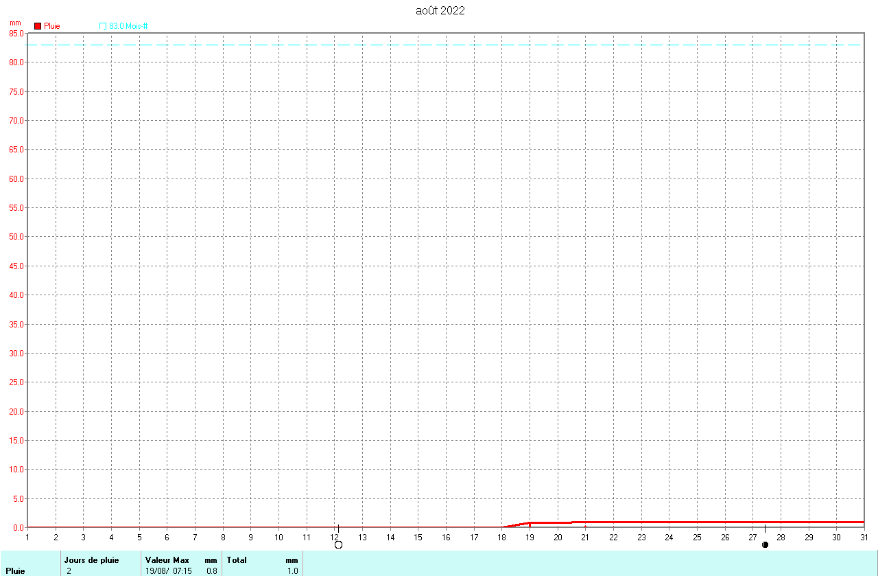Viewport: 878px width, 576px height.
Task: Click the 25.0 y-axis label
Action: point(16,382)
